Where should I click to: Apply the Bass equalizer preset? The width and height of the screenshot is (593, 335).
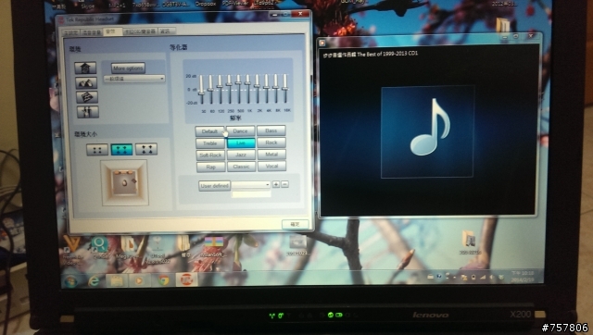(x=271, y=130)
